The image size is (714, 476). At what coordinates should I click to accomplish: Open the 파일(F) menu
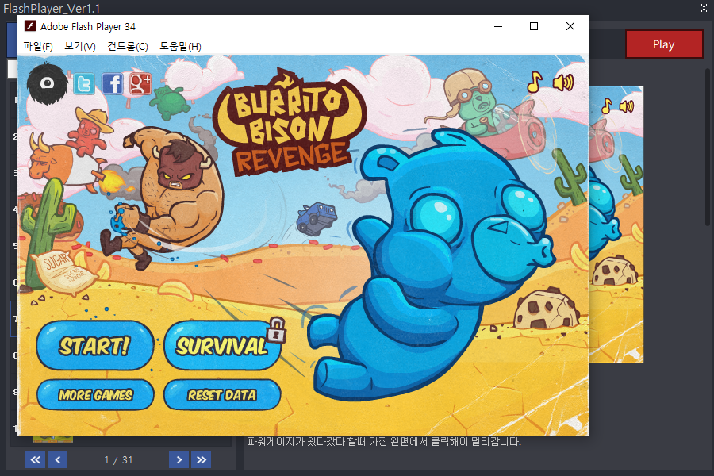point(38,47)
